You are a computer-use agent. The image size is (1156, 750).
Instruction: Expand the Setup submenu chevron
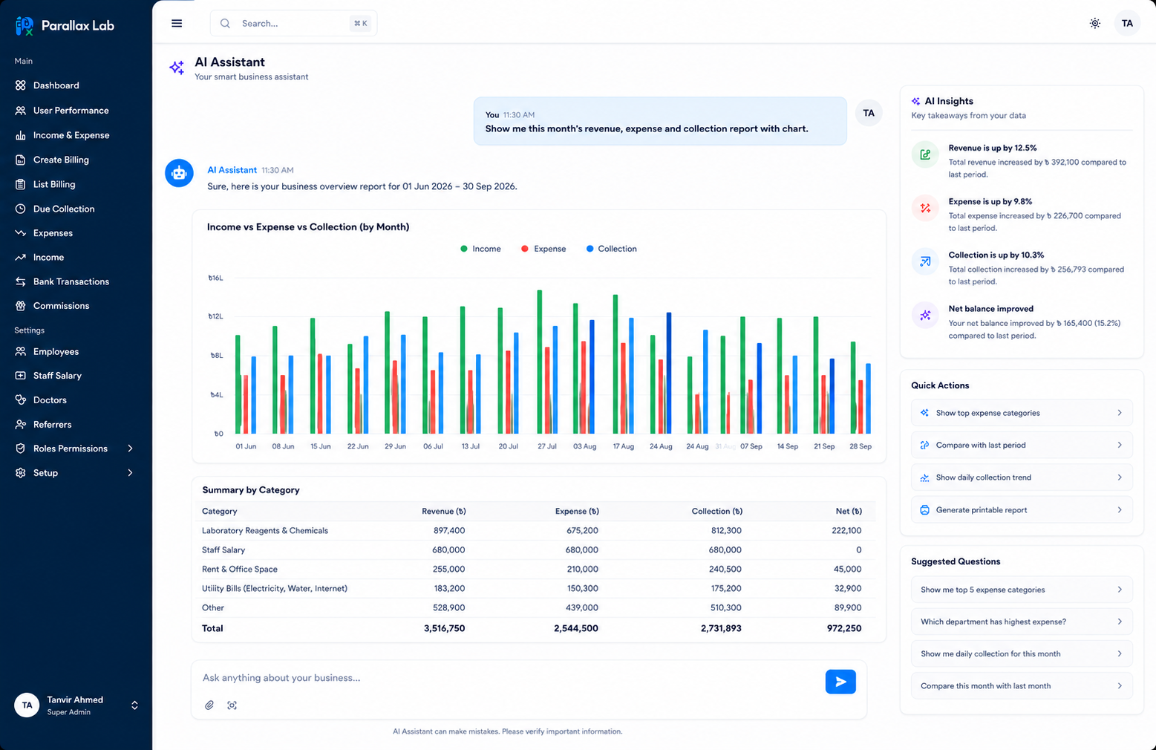131,473
